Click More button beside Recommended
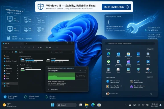164x109 pixels. pyautogui.click(x=150, y=77)
